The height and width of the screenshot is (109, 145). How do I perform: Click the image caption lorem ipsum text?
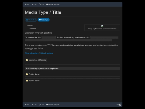[102, 29]
